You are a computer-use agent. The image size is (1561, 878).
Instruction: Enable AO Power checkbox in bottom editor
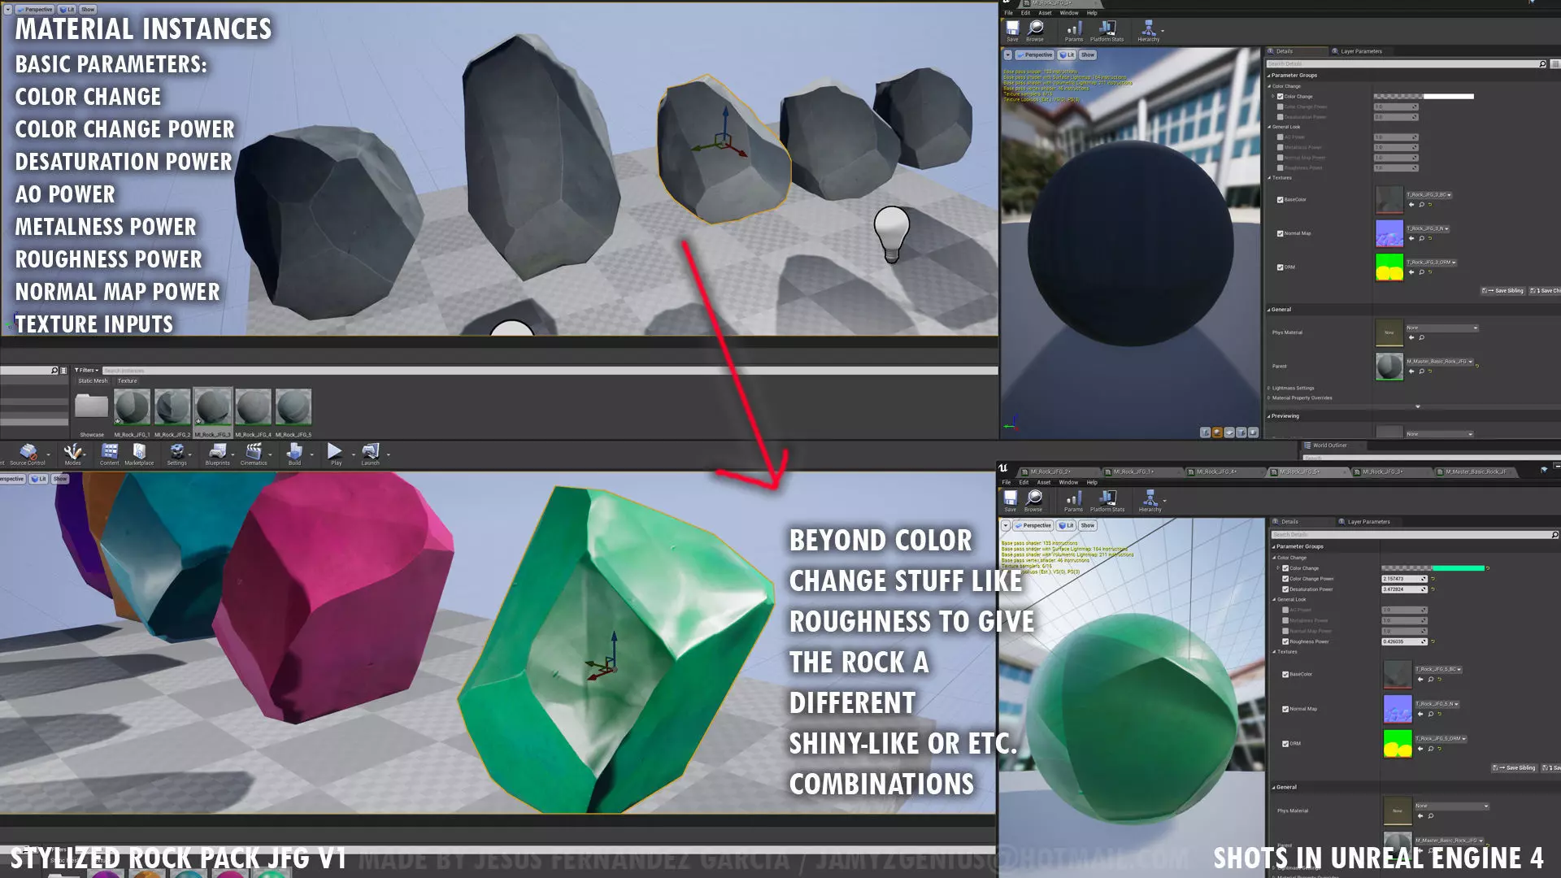coord(1285,610)
